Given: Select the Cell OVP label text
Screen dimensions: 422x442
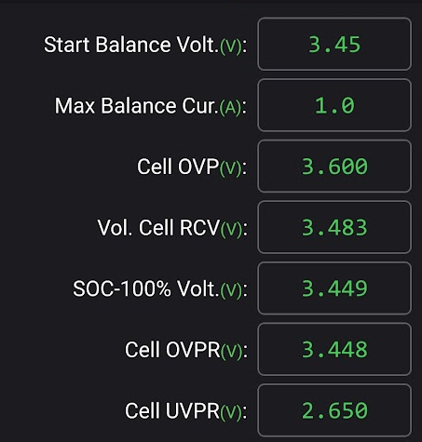Looking at the screenshot, I should click(178, 167).
